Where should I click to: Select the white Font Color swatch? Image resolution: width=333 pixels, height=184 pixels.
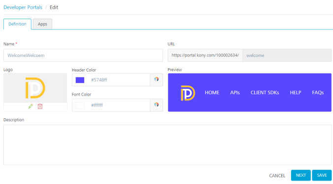click(x=80, y=105)
